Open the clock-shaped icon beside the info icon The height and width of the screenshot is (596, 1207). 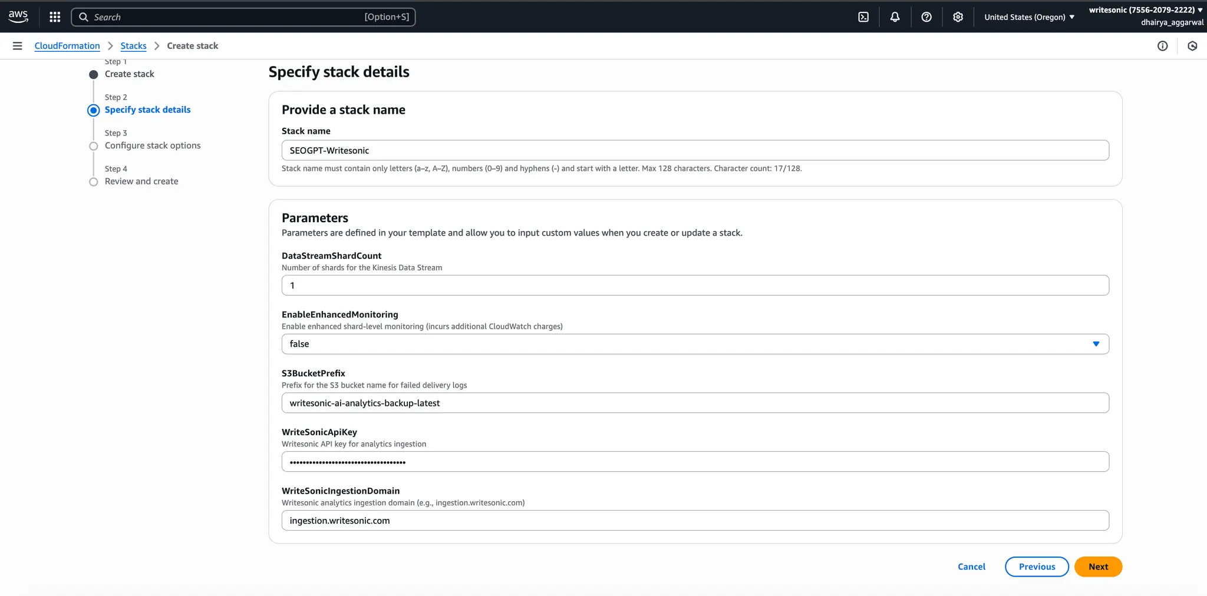1192,46
